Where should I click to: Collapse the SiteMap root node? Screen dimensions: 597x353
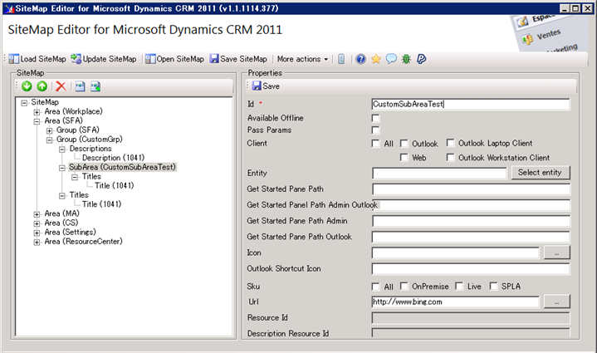(24, 103)
